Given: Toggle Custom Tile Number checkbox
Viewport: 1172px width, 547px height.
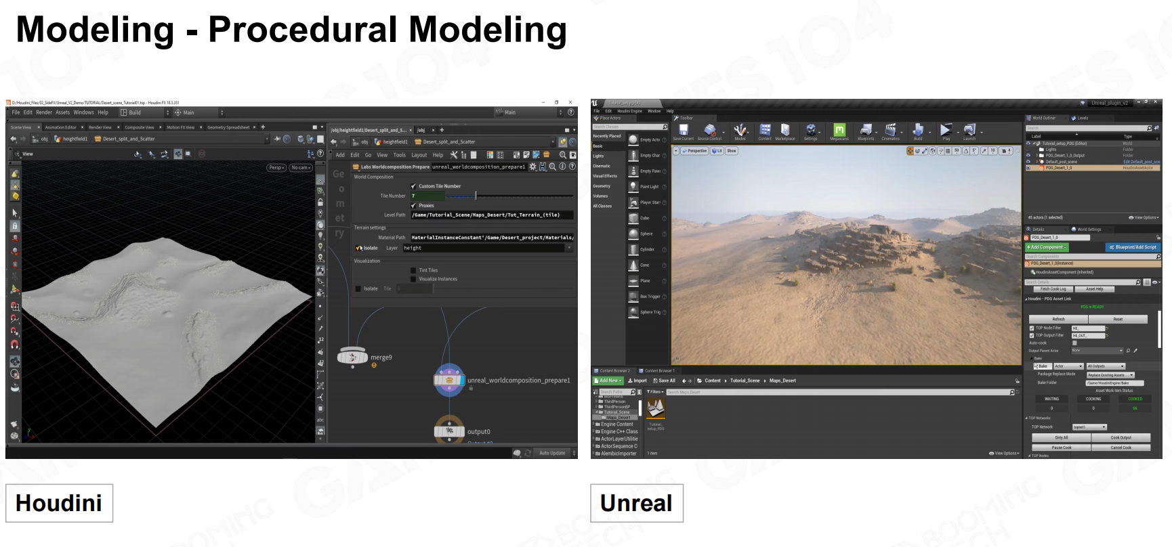Looking at the screenshot, I should point(413,186).
